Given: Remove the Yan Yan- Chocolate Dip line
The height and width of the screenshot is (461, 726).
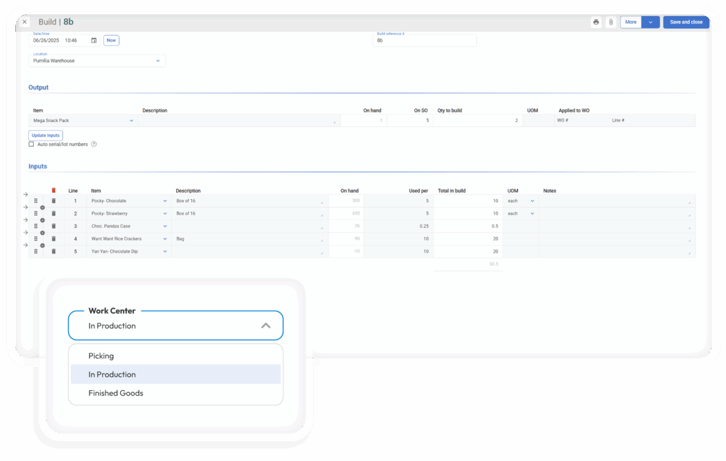Looking at the screenshot, I should pyautogui.click(x=53, y=251).
